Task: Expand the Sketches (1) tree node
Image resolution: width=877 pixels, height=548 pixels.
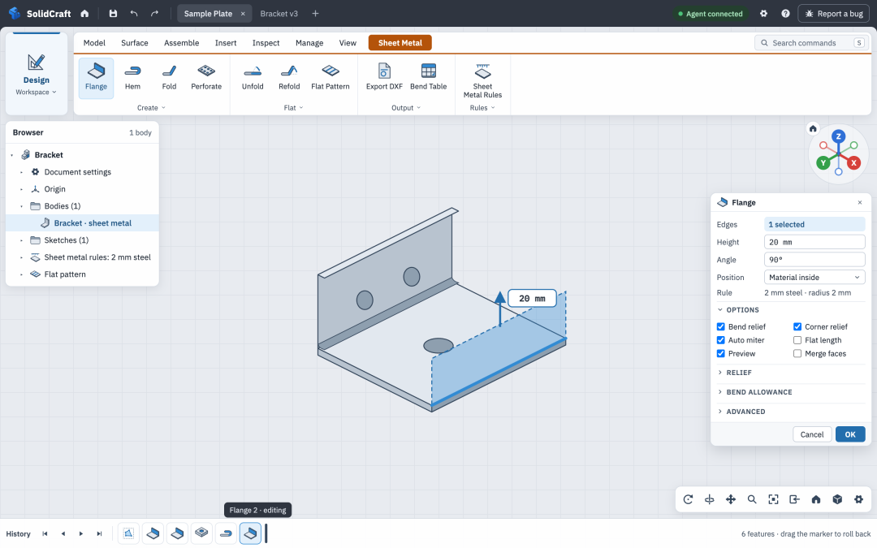Action: (x=22, y=240)
